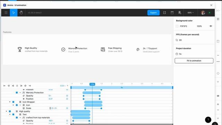Toggle blue square on Icon layer
222x125 pixels.
(x=17, y=105)
